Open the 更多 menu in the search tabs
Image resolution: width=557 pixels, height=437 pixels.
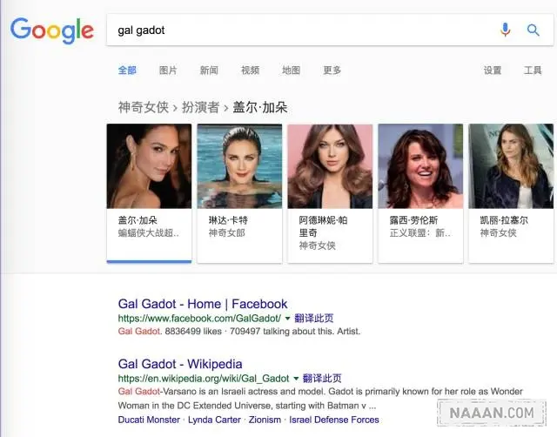tap(332, 71)
